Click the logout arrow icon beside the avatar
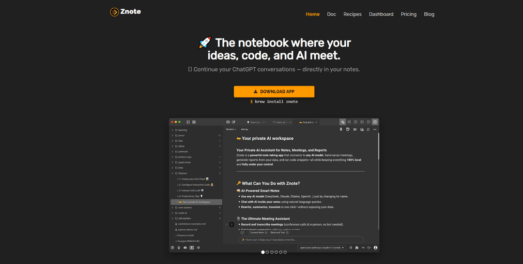This screenshot has height=264, width=523. 369,248
